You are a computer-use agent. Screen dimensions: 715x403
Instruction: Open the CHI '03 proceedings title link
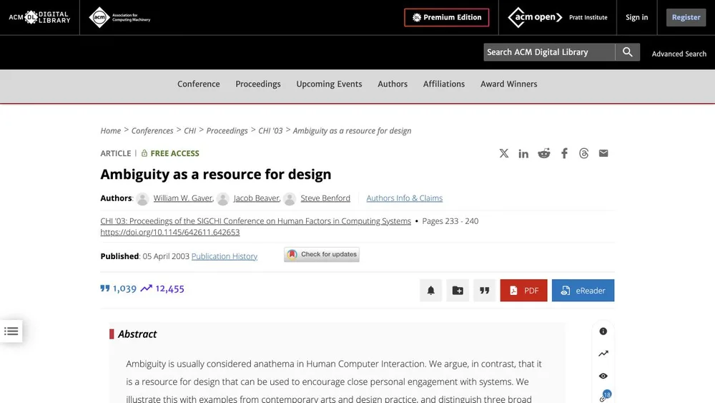[256, 221]
